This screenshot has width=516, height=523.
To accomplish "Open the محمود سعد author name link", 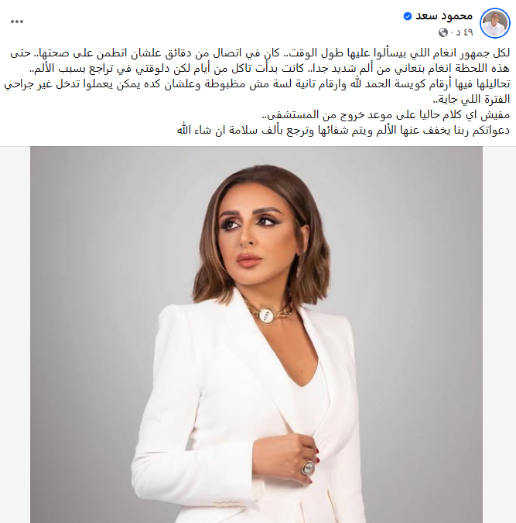I will point(444,15).
